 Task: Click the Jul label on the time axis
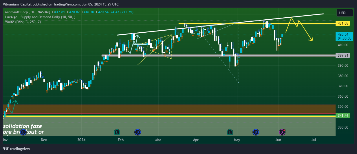pyautogui.click(x=314, y=140)
